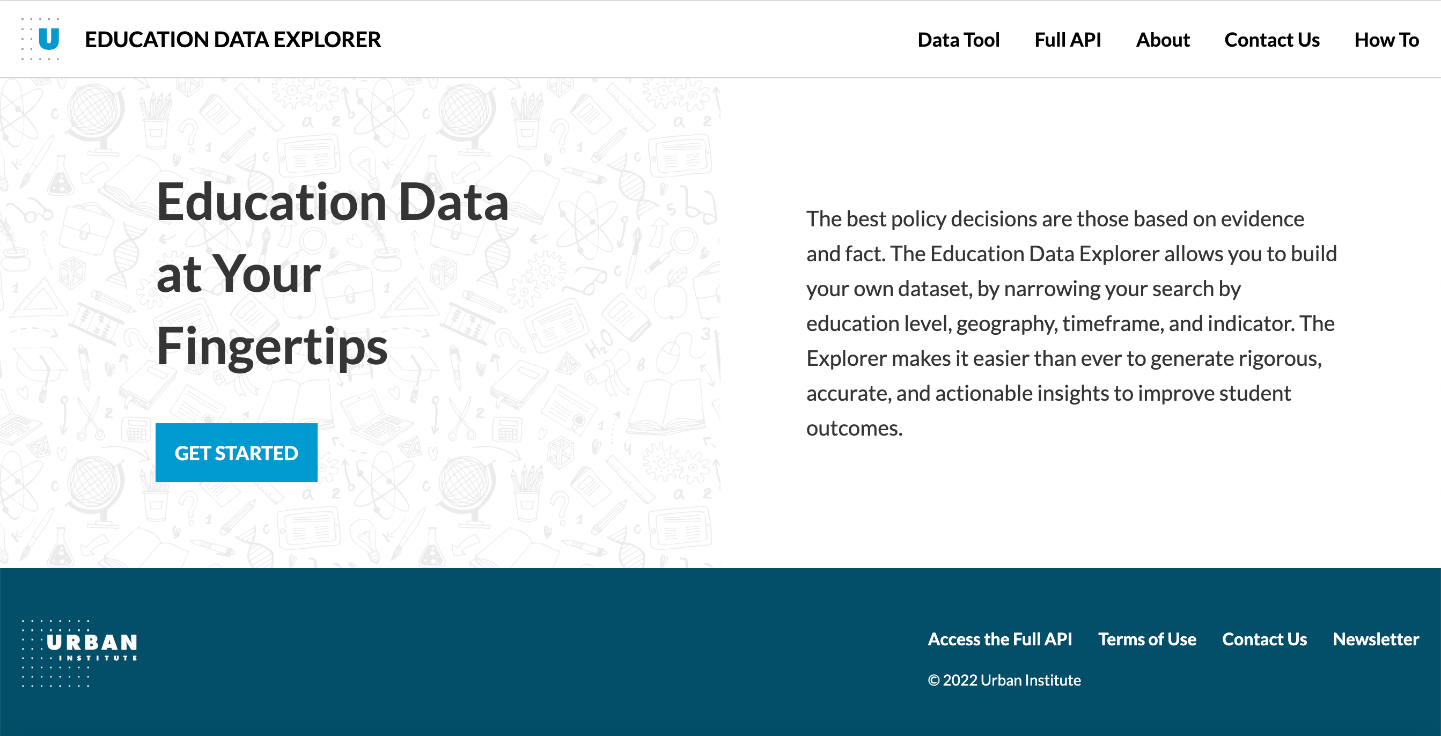Select Contact Us in the top navigation
Screen dimensions: 1441x736
[x=1271, y=40]
